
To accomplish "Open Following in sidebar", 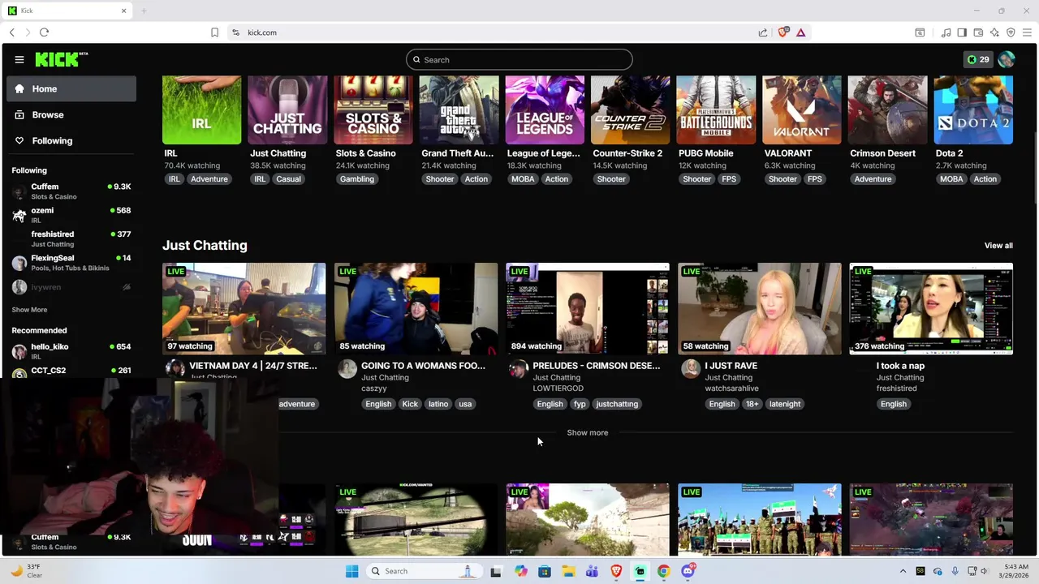I will tap(71, 140).
